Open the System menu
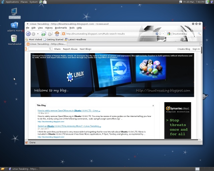The image size is (214, 171). click(x=33, y=2)
